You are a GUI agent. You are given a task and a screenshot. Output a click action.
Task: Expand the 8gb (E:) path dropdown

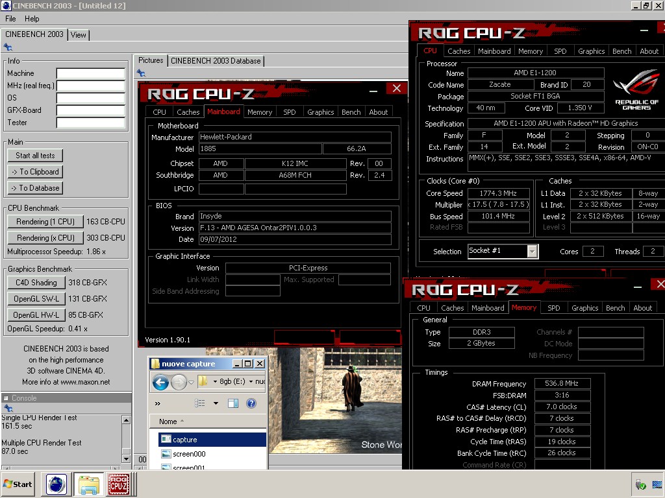point(251,381)
